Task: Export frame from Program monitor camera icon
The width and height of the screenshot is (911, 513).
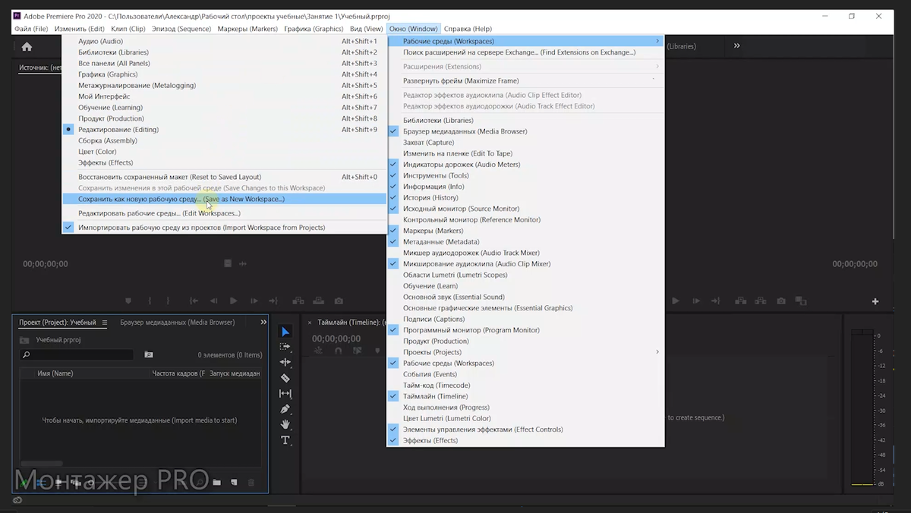Action: 781,301
